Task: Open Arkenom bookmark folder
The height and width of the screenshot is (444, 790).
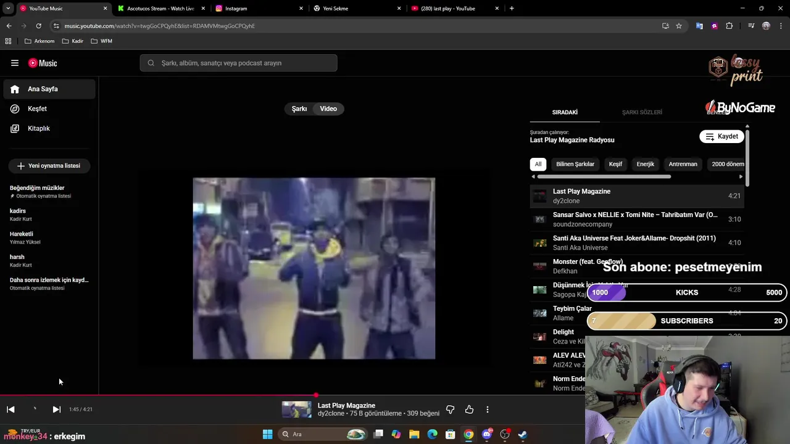Action: click(39, 41)
